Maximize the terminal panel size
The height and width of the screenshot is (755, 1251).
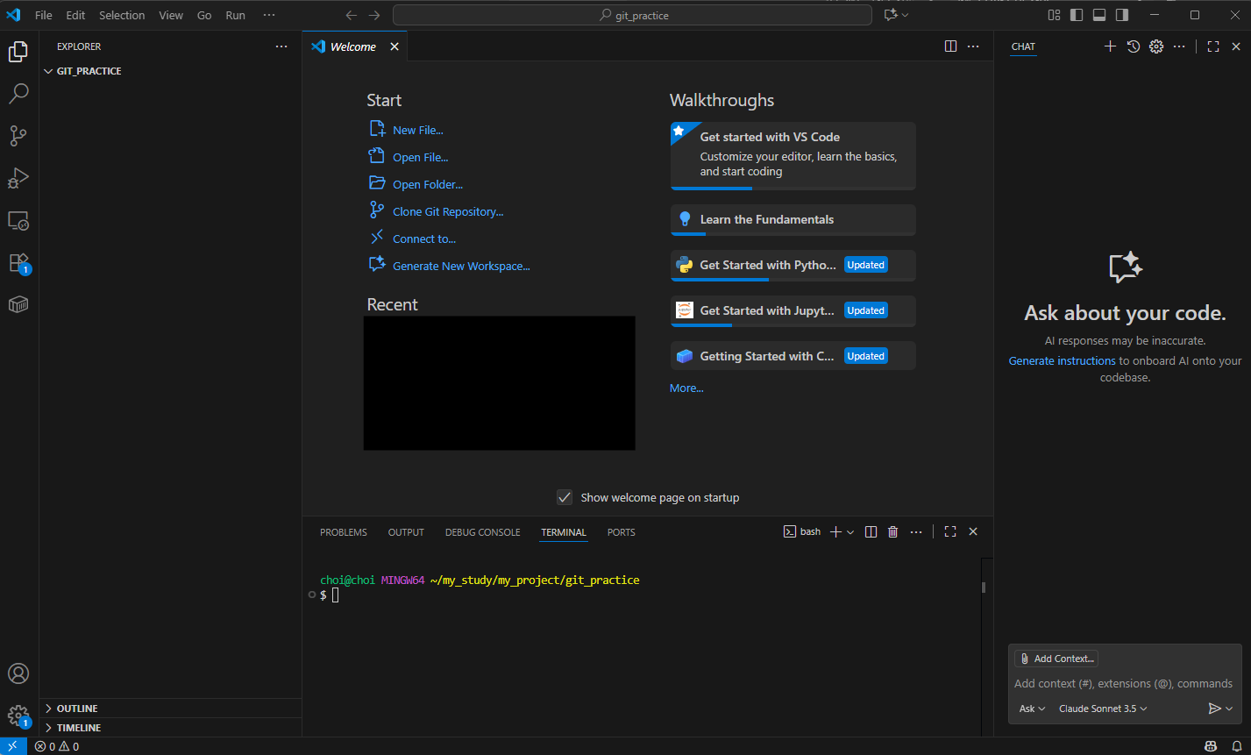(950, 531)
